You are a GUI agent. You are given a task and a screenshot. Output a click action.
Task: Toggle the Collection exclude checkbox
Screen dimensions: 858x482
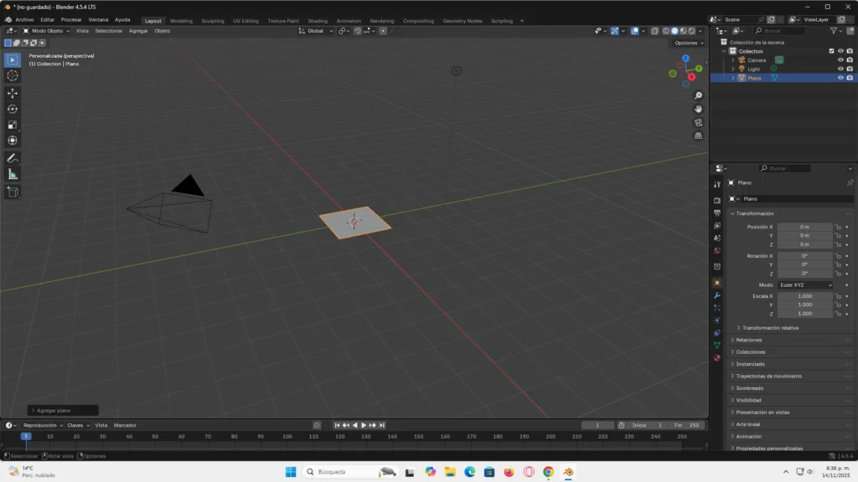click(x=831, y=51)
